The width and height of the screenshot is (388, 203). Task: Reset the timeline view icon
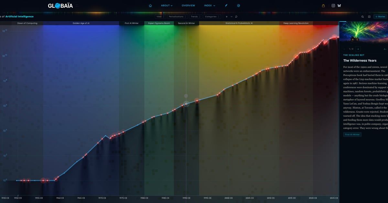coord(236,16)
